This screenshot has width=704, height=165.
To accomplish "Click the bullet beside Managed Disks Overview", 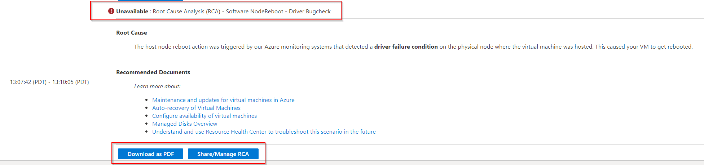I will tap(146, 124).
